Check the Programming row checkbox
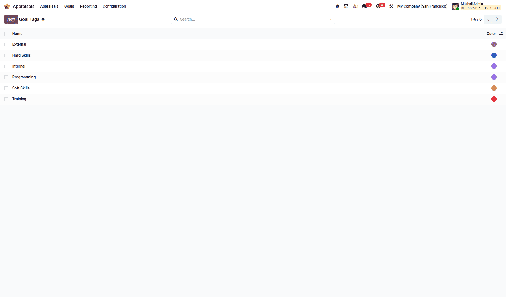This screenshot has width=506, height=297. pos(6,77)
